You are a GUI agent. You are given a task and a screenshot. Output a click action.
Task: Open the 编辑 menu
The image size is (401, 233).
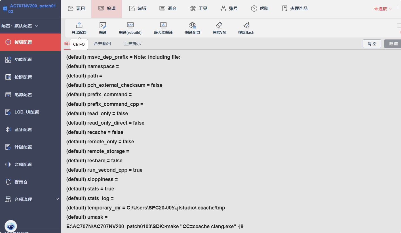138,9
